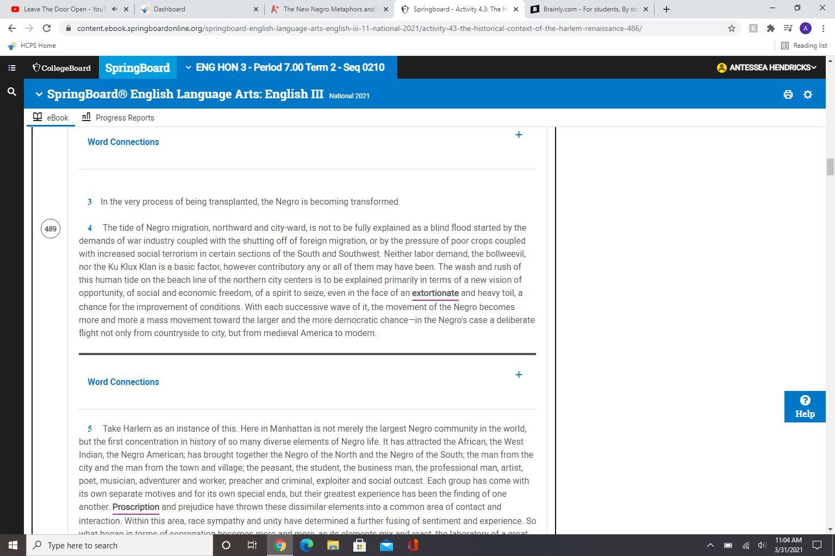
Task: Open the Chrome three-dot menu
Action: pyautogui.click(x=823, y=28)
